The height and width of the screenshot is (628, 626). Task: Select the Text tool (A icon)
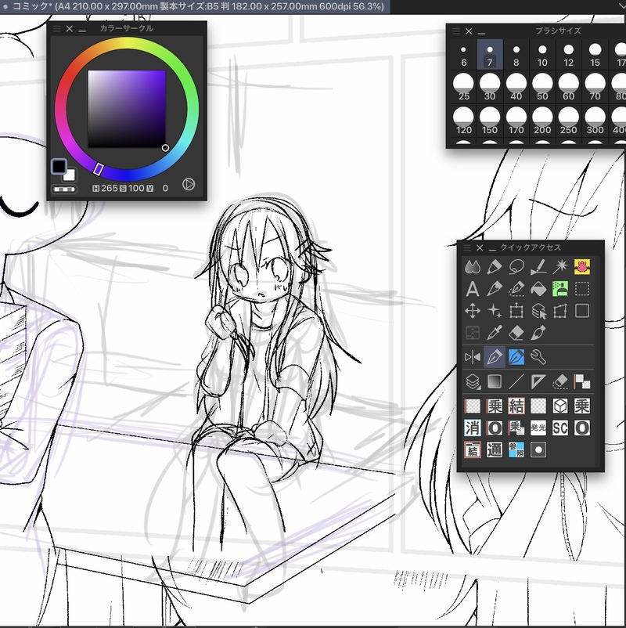click(473, 289)
